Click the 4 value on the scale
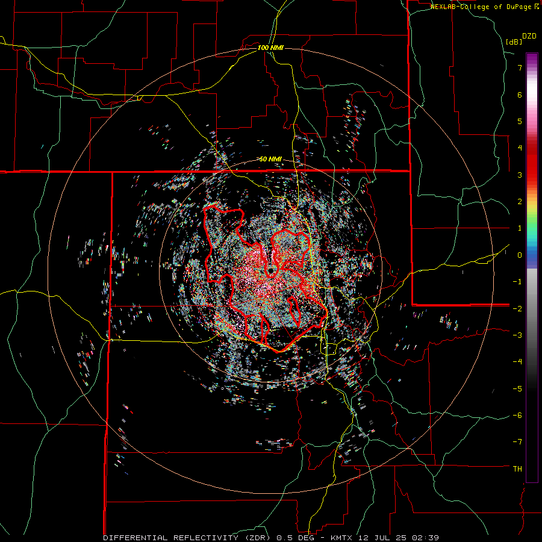The image size is (542, 542). point(520,148)
